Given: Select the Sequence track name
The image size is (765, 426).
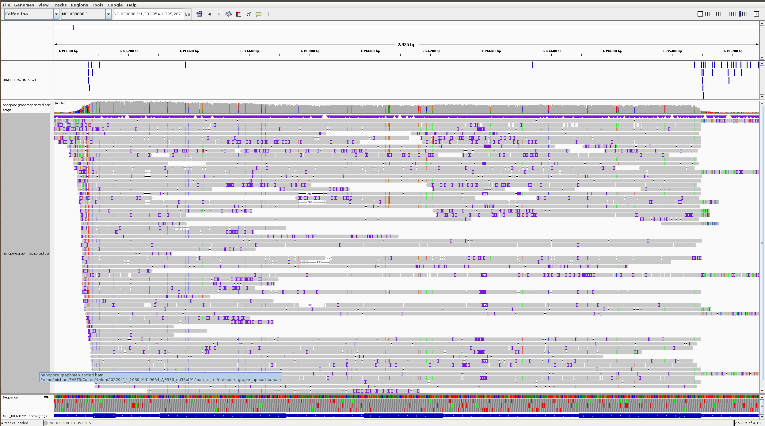Looking at the screenshot, I should pyautogui.click(x=10, y=398).
